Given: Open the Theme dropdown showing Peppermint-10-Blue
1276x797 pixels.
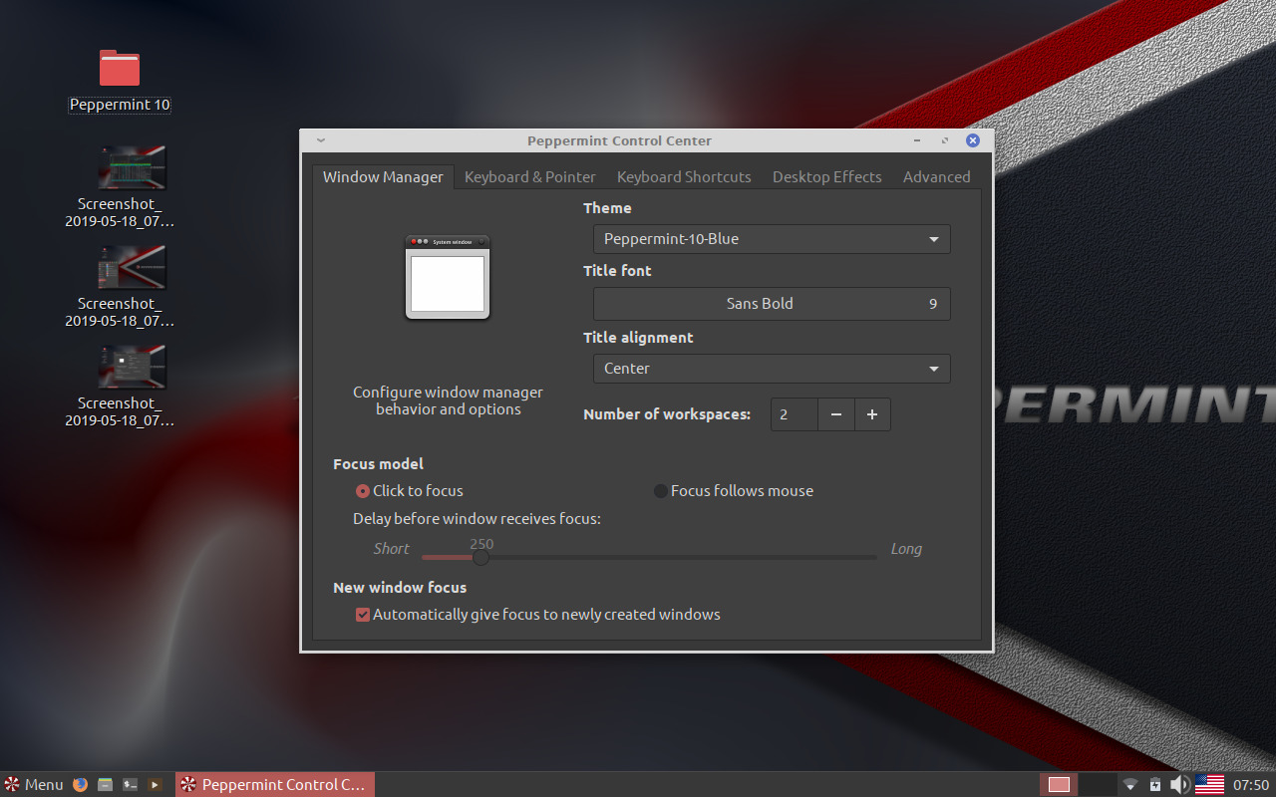Looking at the screenshot, I should pyautogui.click(x=772, y=239).
